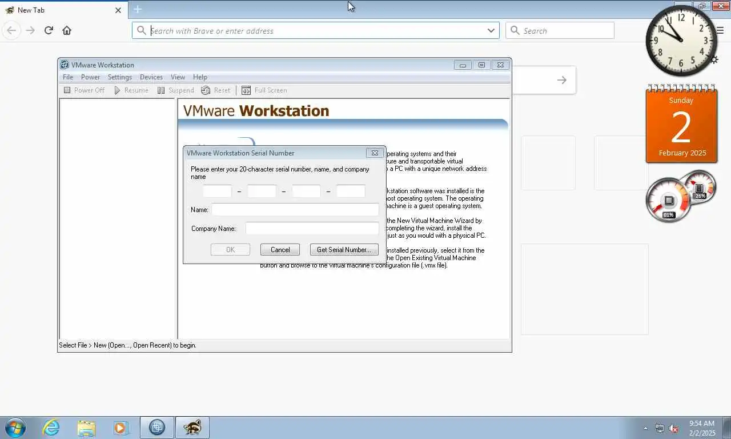Click the Power Off toolbar icon
Image resolution: width=731 pixels, height=439 pixels.
pos(67,90)
